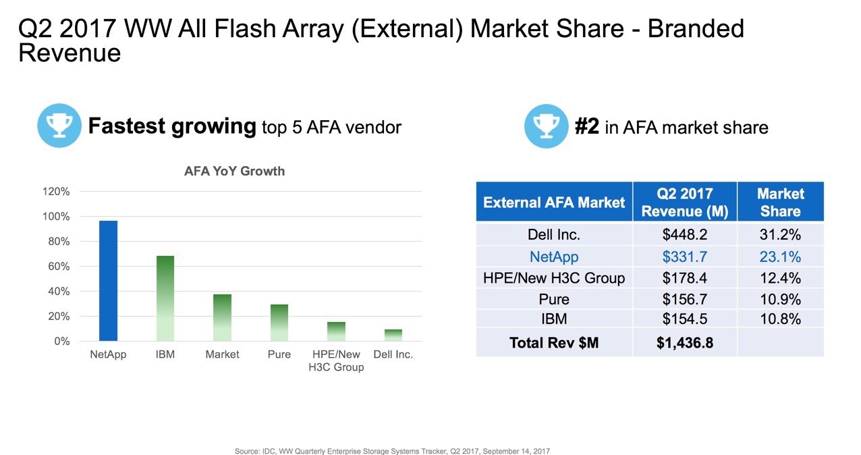This screenshot has width=861, height=455.
Task: Click the '80%' y-axis label
Action: pyautogui.click(x=59, y=242)
